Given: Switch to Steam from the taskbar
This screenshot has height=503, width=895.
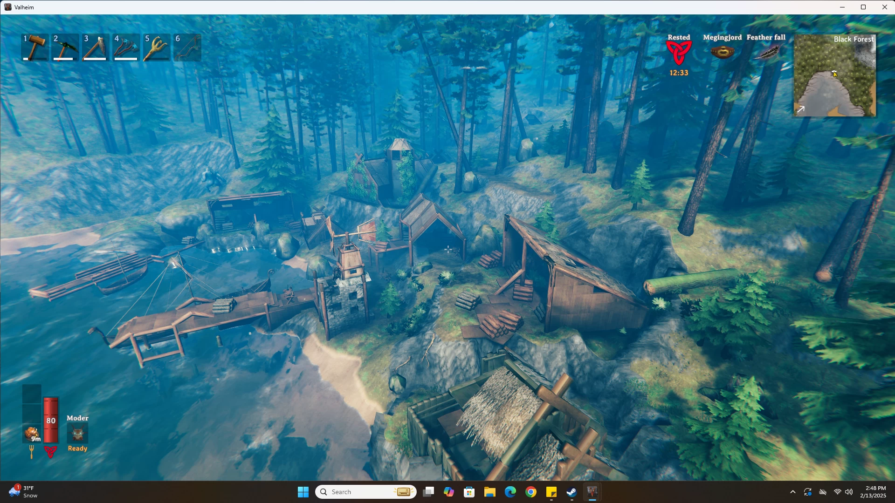Looking at the screenshot, I should pyautogui.click(x=572, y=492).
